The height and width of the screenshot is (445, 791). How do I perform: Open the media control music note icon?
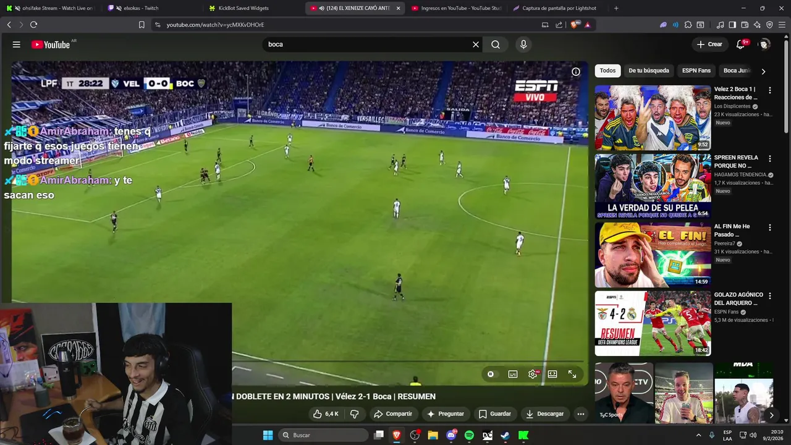pyautogui.click(x=720, y=25)
